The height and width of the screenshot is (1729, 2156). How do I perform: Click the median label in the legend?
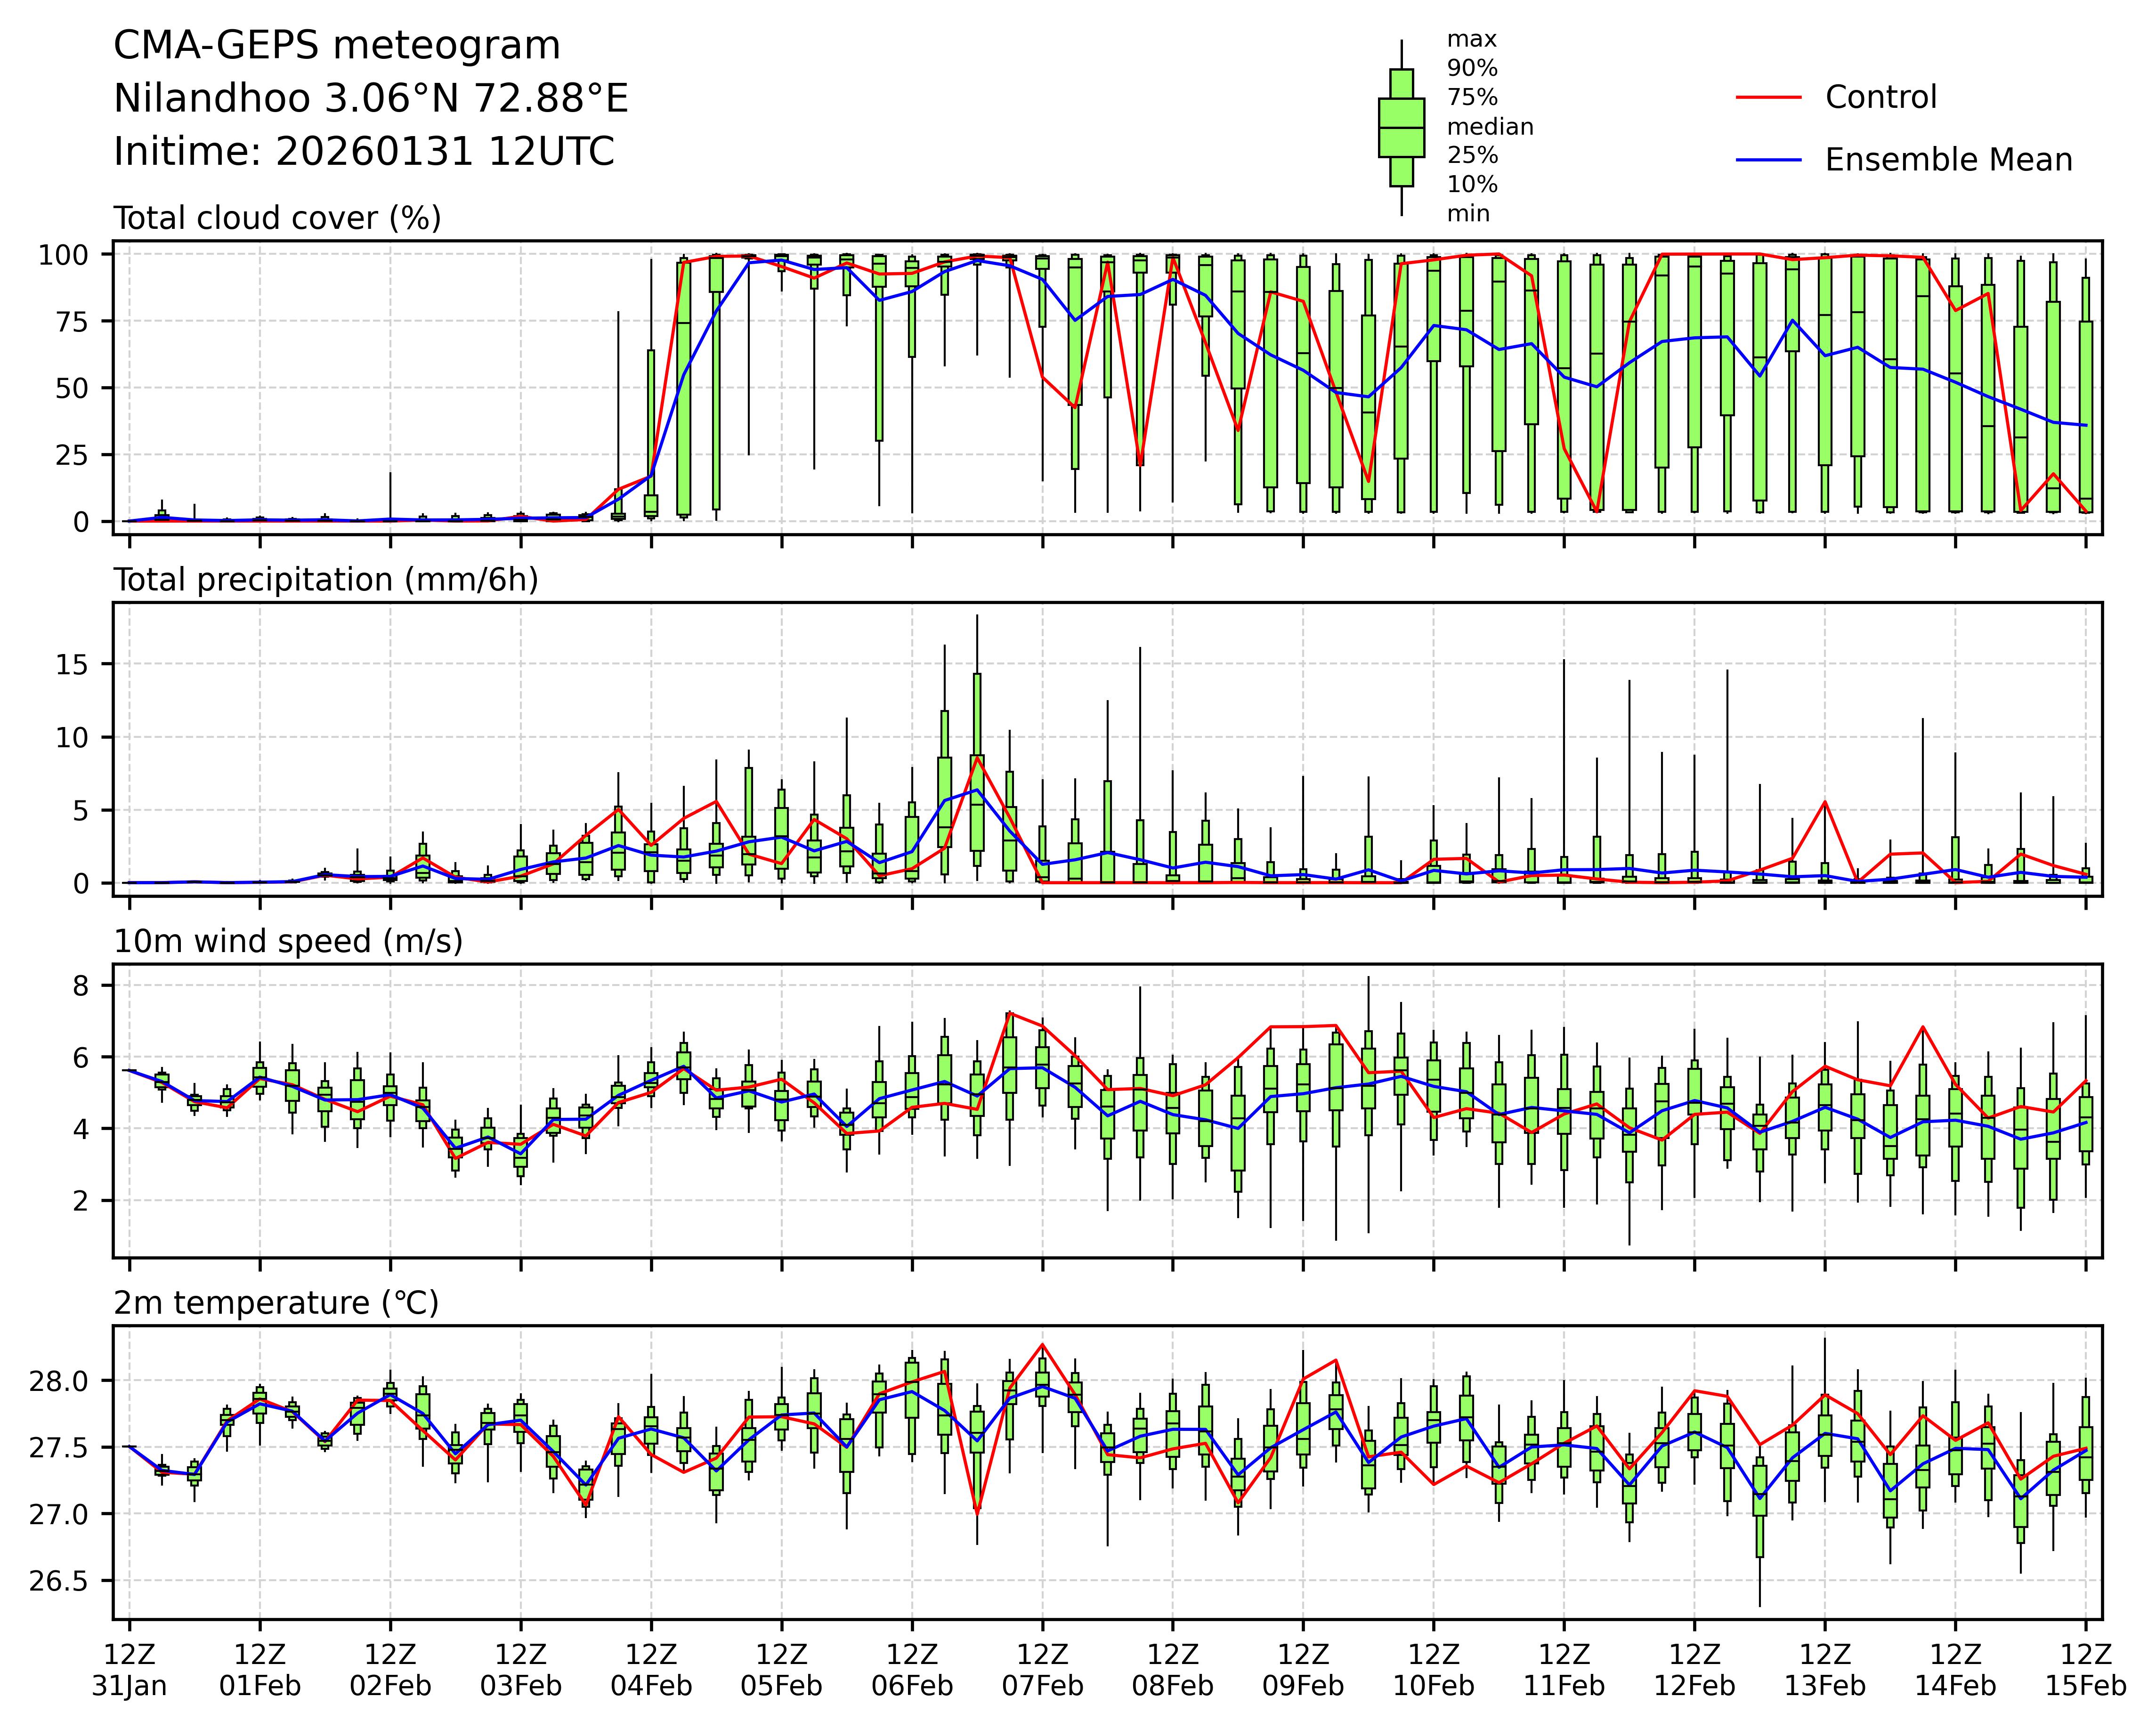1490,127
